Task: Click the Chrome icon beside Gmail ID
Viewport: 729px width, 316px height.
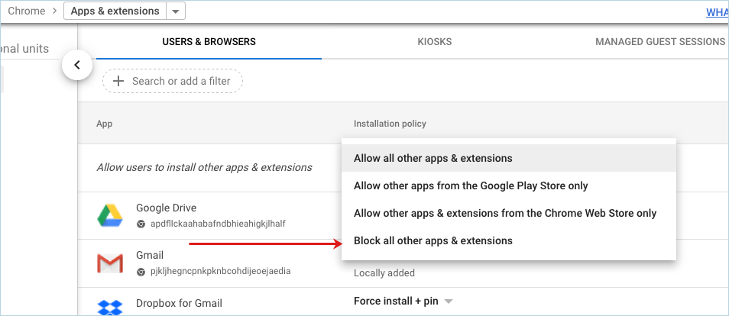Action: coord(141,272)
